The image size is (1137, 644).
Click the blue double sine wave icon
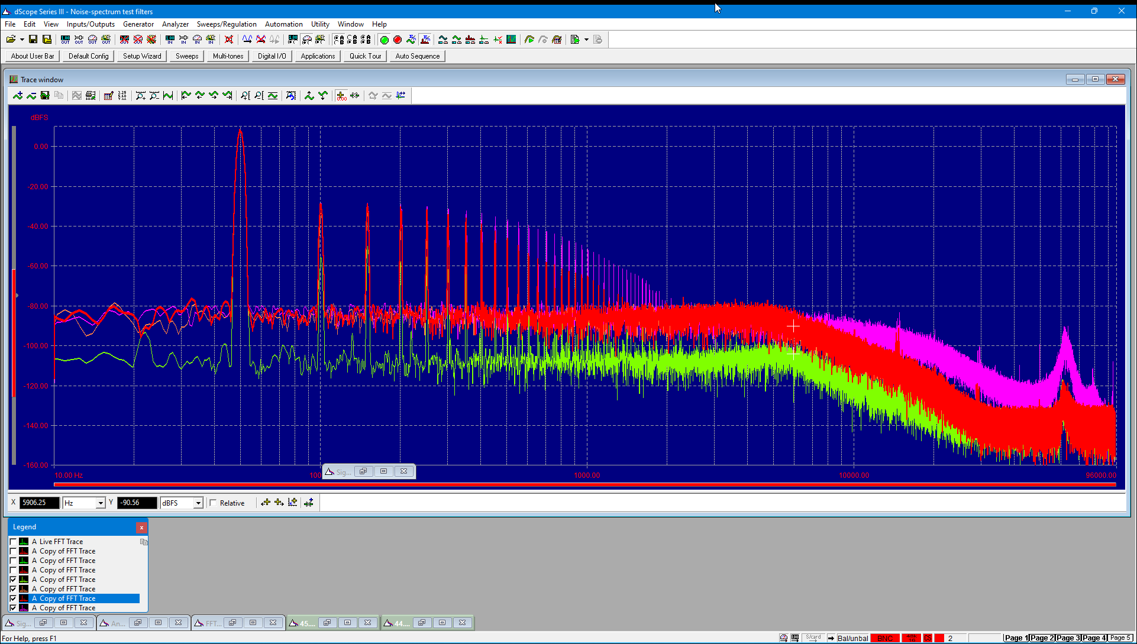coord(247,40)
